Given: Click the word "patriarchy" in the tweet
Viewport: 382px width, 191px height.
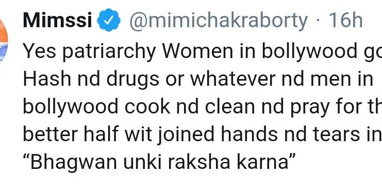Looking at the screenshot, I should click(x=109, y=52).
